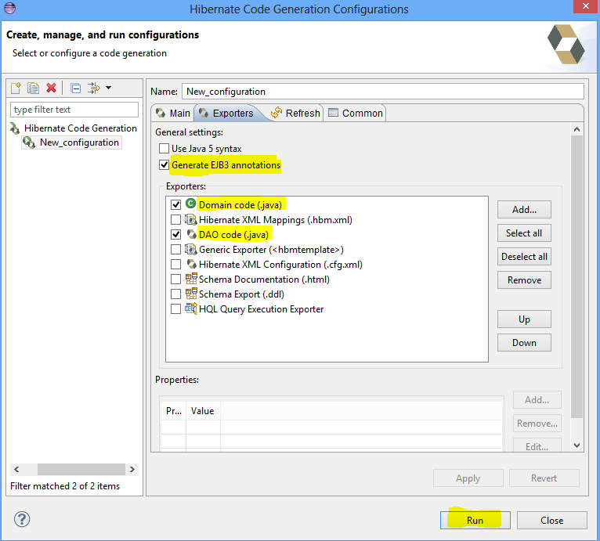Click the horizontal scrollbar thumb in tree
Screen dimensions: 600x541
tap(81, 469)
